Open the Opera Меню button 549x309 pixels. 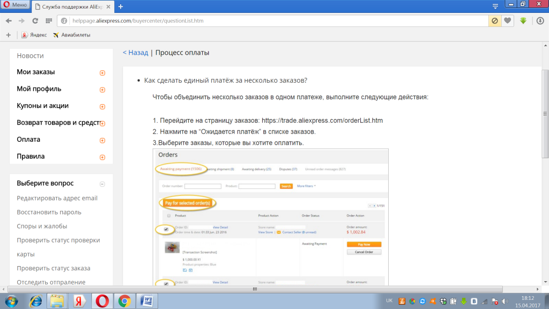coord(14,5)
